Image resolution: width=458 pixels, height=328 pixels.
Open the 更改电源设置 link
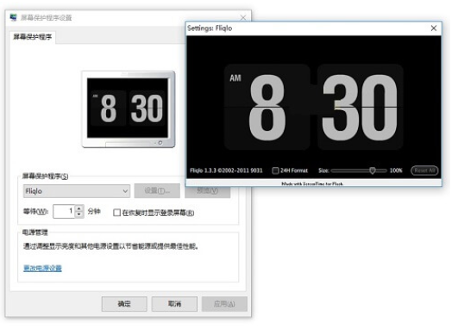pos(42,268)
